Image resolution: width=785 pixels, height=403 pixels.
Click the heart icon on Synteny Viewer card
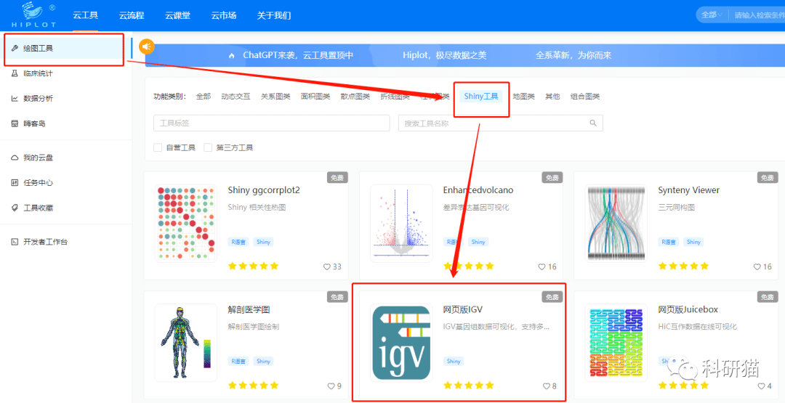tap(757, 266)
